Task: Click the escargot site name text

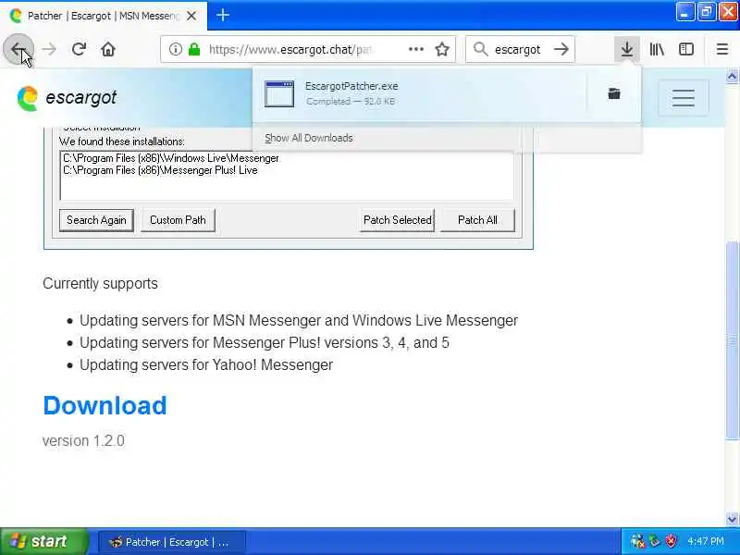Action: click(x=80, y=98)
